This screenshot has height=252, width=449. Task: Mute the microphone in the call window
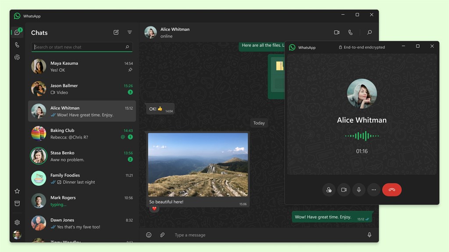coord(359,190)
